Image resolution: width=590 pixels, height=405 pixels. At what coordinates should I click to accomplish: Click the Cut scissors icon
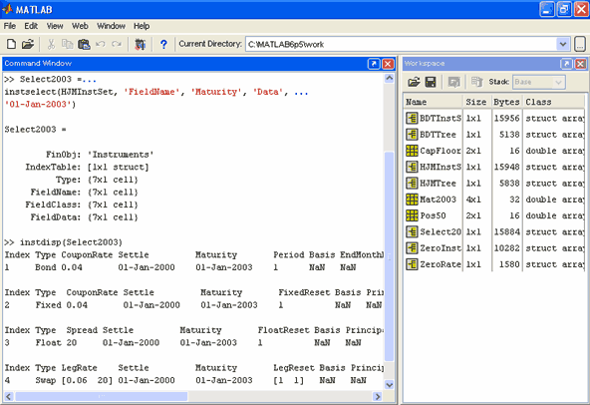[51, 44]
